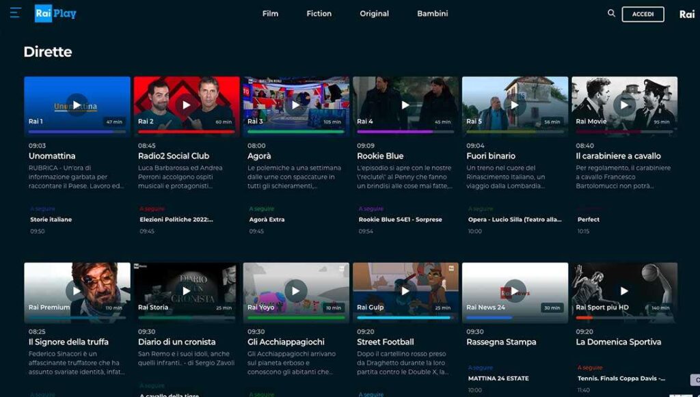700x397 pixels.
Task: Open the Agorà program title
Action: pos(259,156)
